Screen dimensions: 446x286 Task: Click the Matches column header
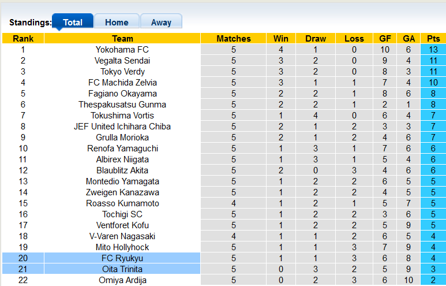pyautogui.click(x=234, y=39)
